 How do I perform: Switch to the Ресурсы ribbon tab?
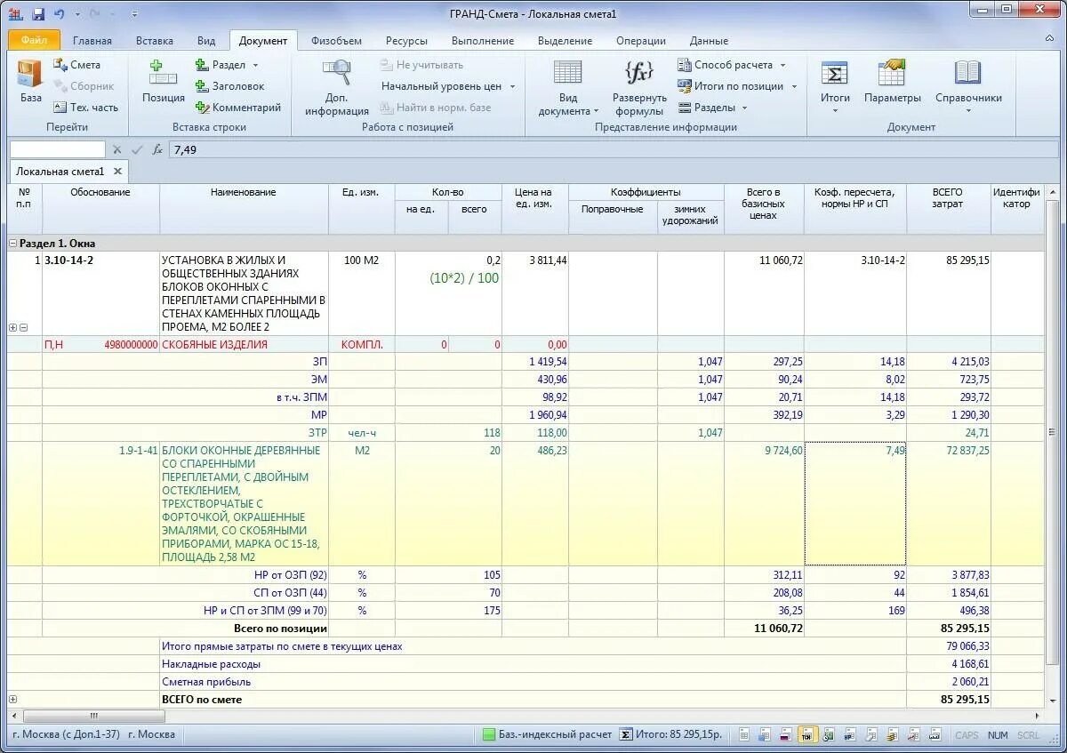click(406, 41)
